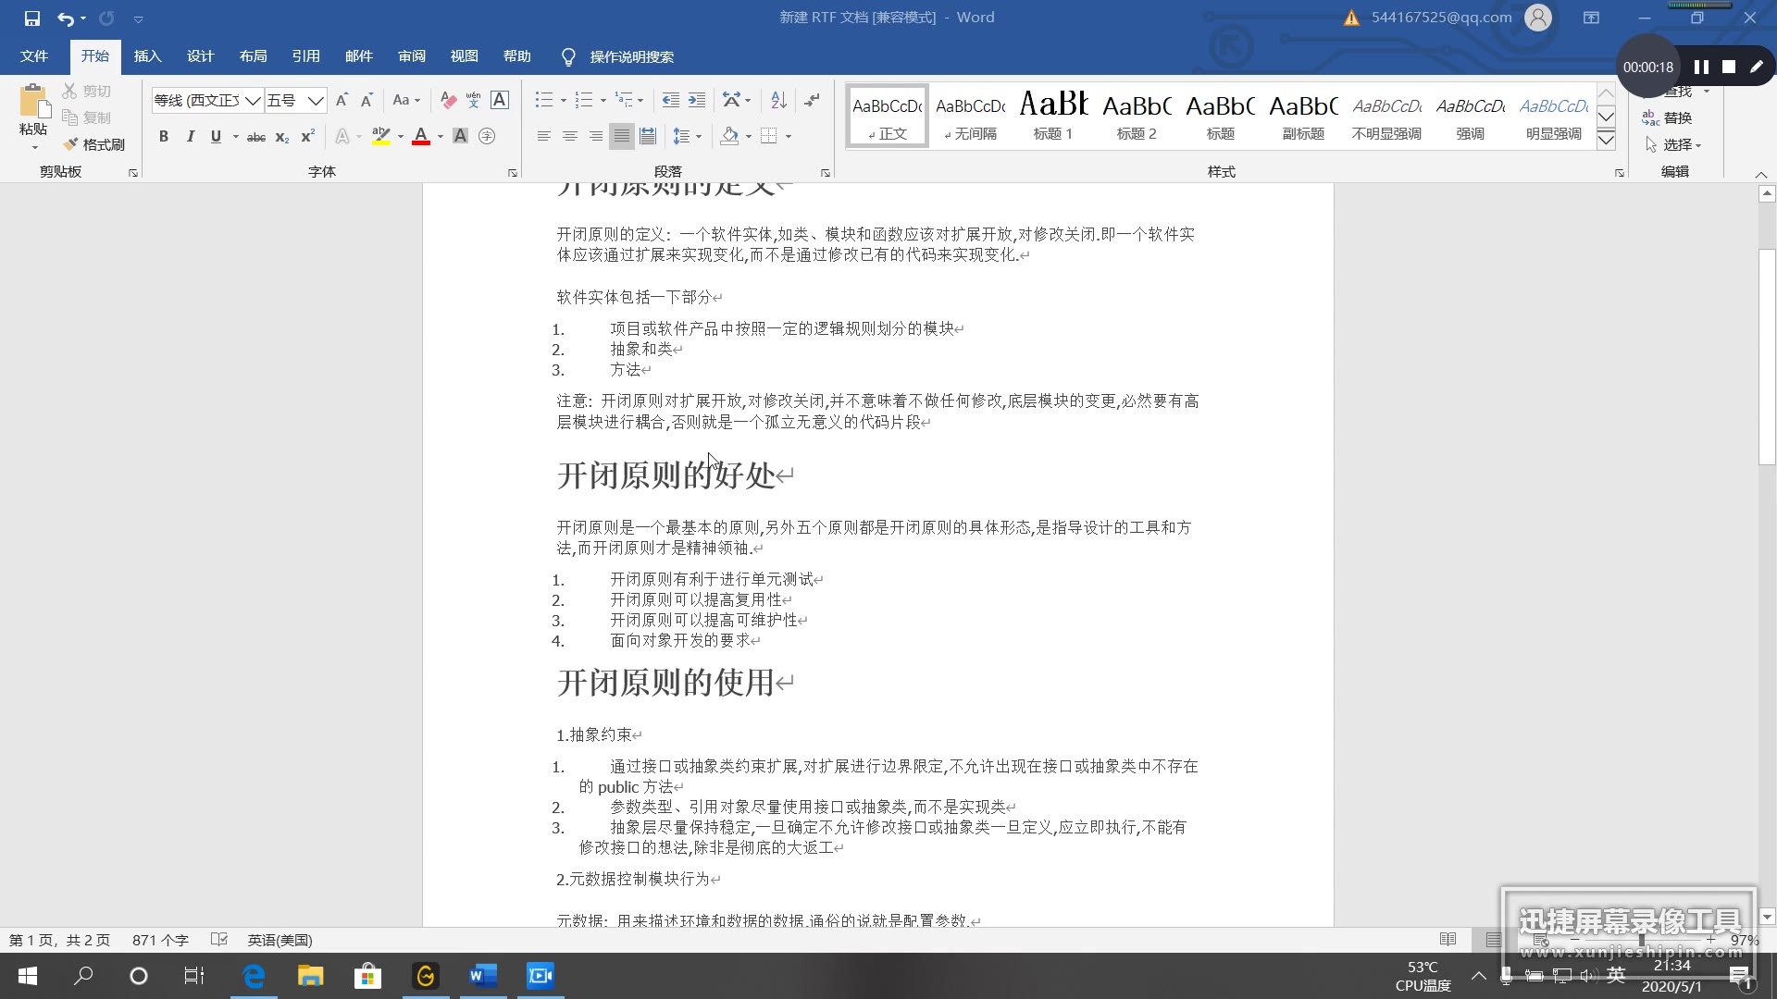Collapse the ribbon with the chevron
Screen dimensions: 1777x999
click(x=1761, y=174)
